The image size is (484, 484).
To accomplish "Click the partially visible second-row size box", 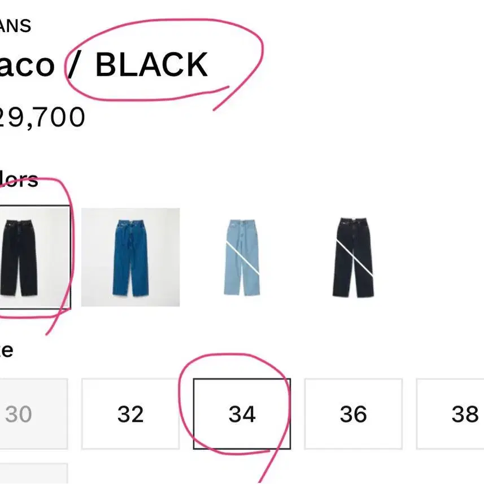I will pyautogui.click(x=33, y=474).
